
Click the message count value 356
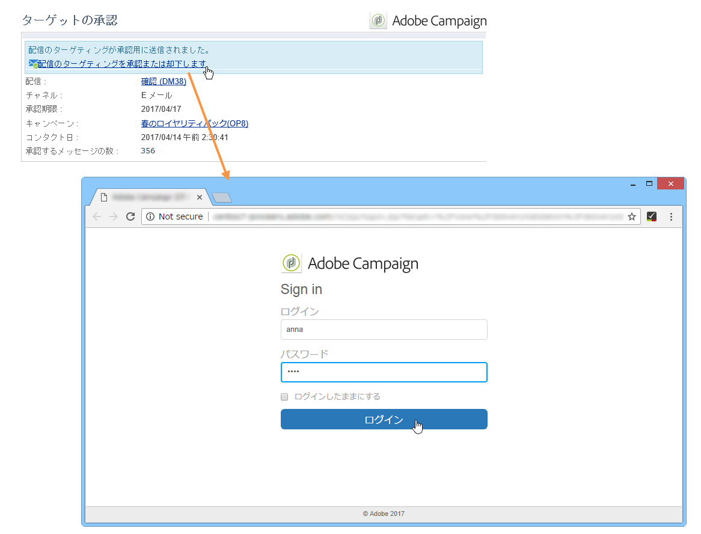pyautogui.click(x=148, y=151)
